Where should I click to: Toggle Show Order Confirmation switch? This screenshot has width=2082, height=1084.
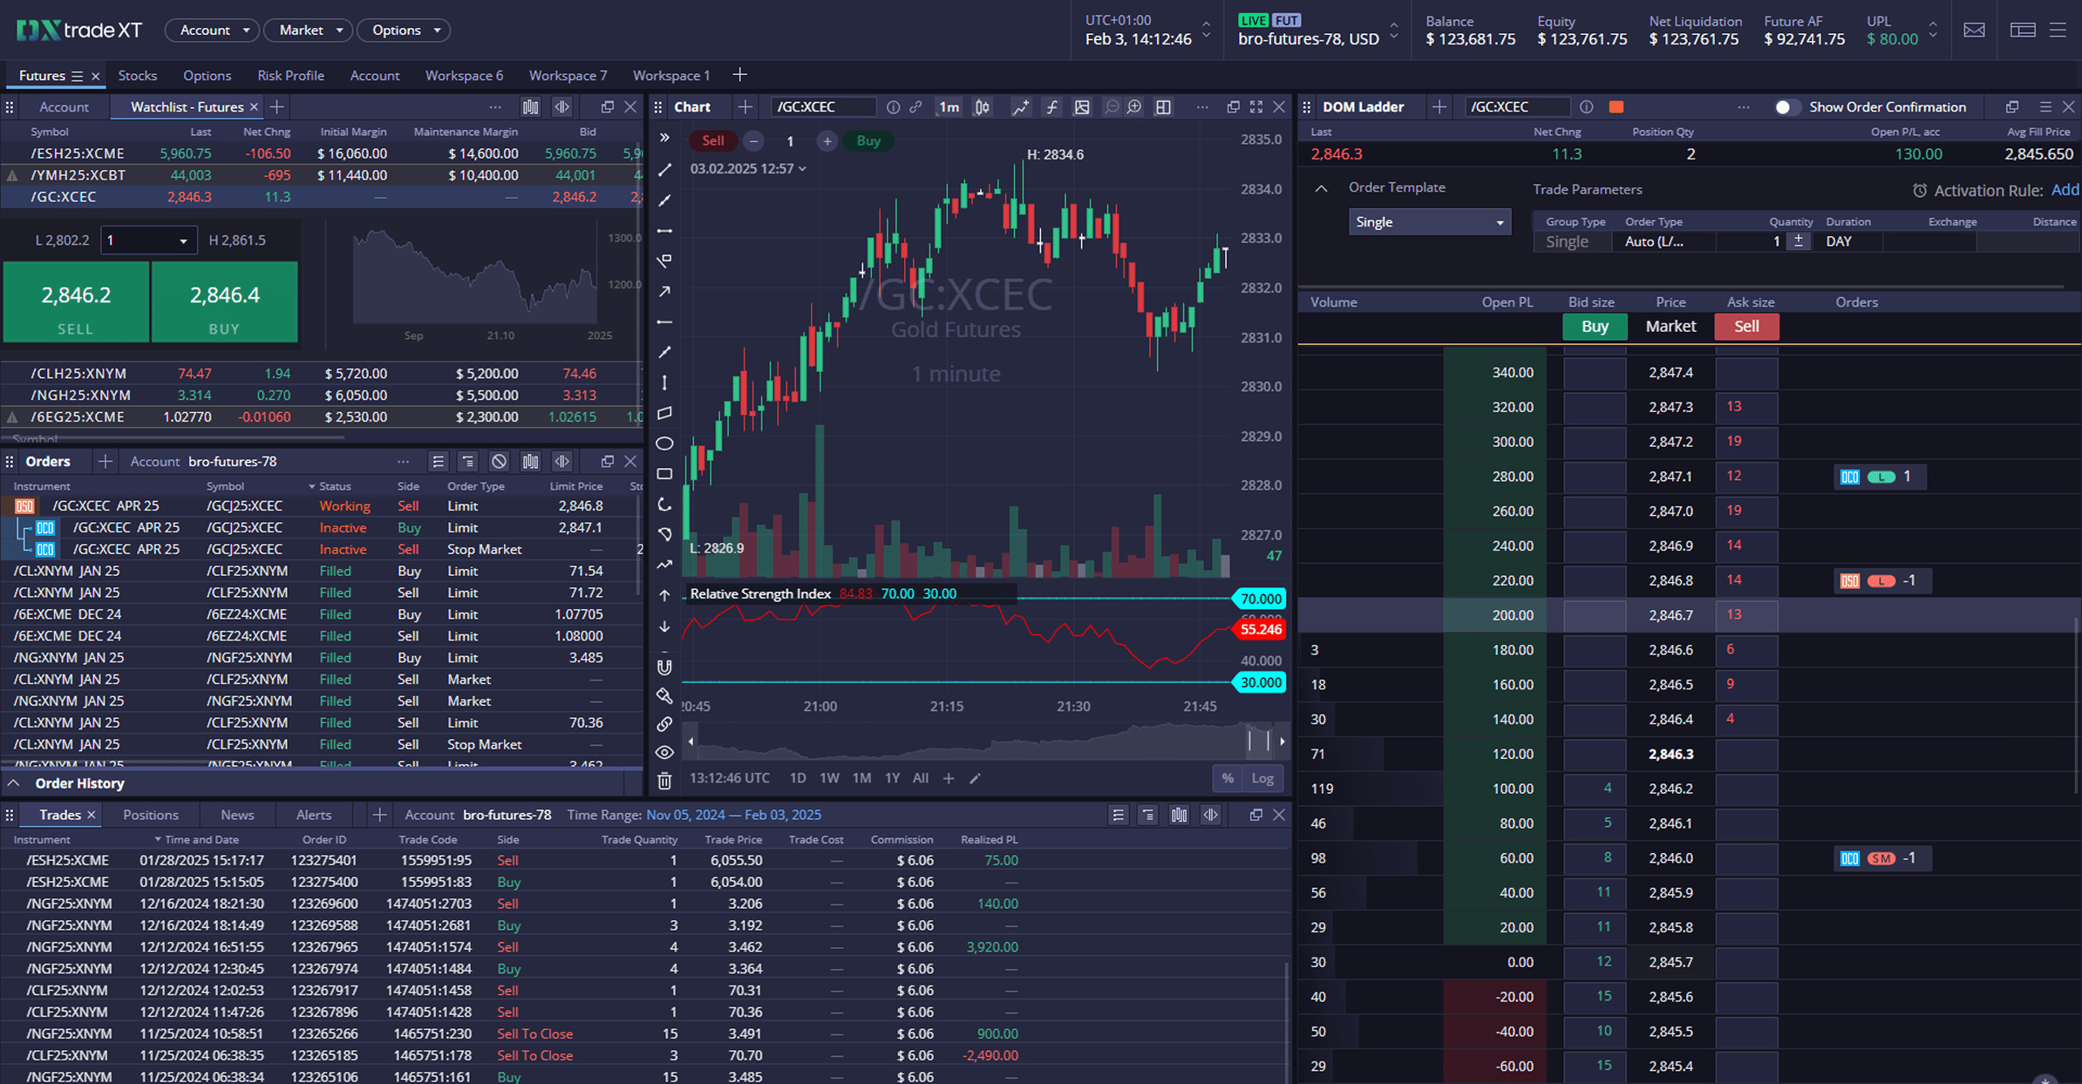1784,107
